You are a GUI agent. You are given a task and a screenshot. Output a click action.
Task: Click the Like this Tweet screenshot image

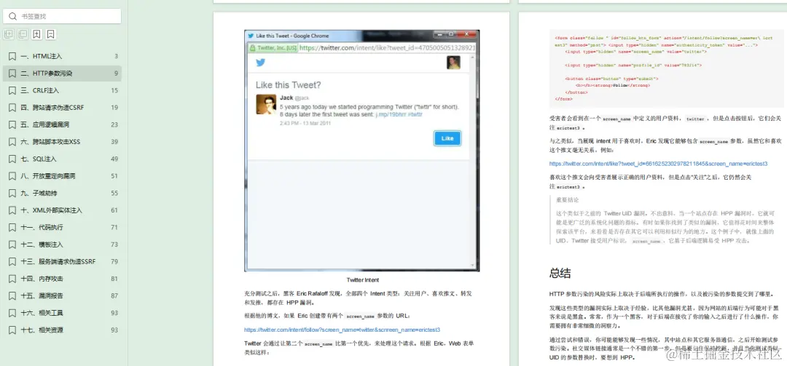(x=362, y=151)
